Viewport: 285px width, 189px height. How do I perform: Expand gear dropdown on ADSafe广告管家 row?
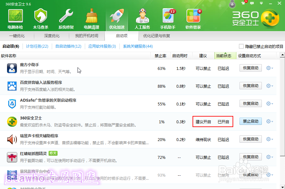pos(268,103)
